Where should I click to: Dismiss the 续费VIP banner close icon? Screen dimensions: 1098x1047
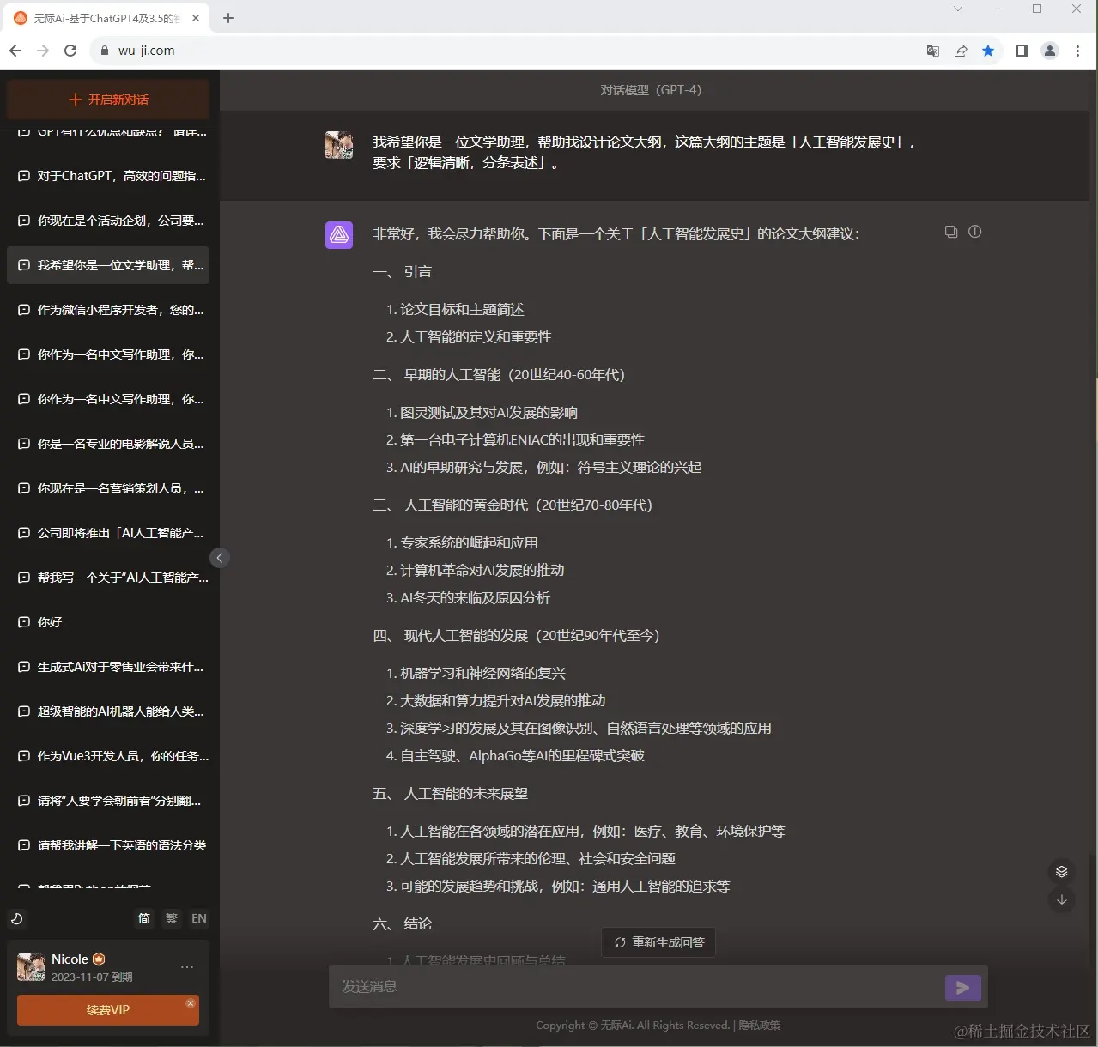point(191,1002)
